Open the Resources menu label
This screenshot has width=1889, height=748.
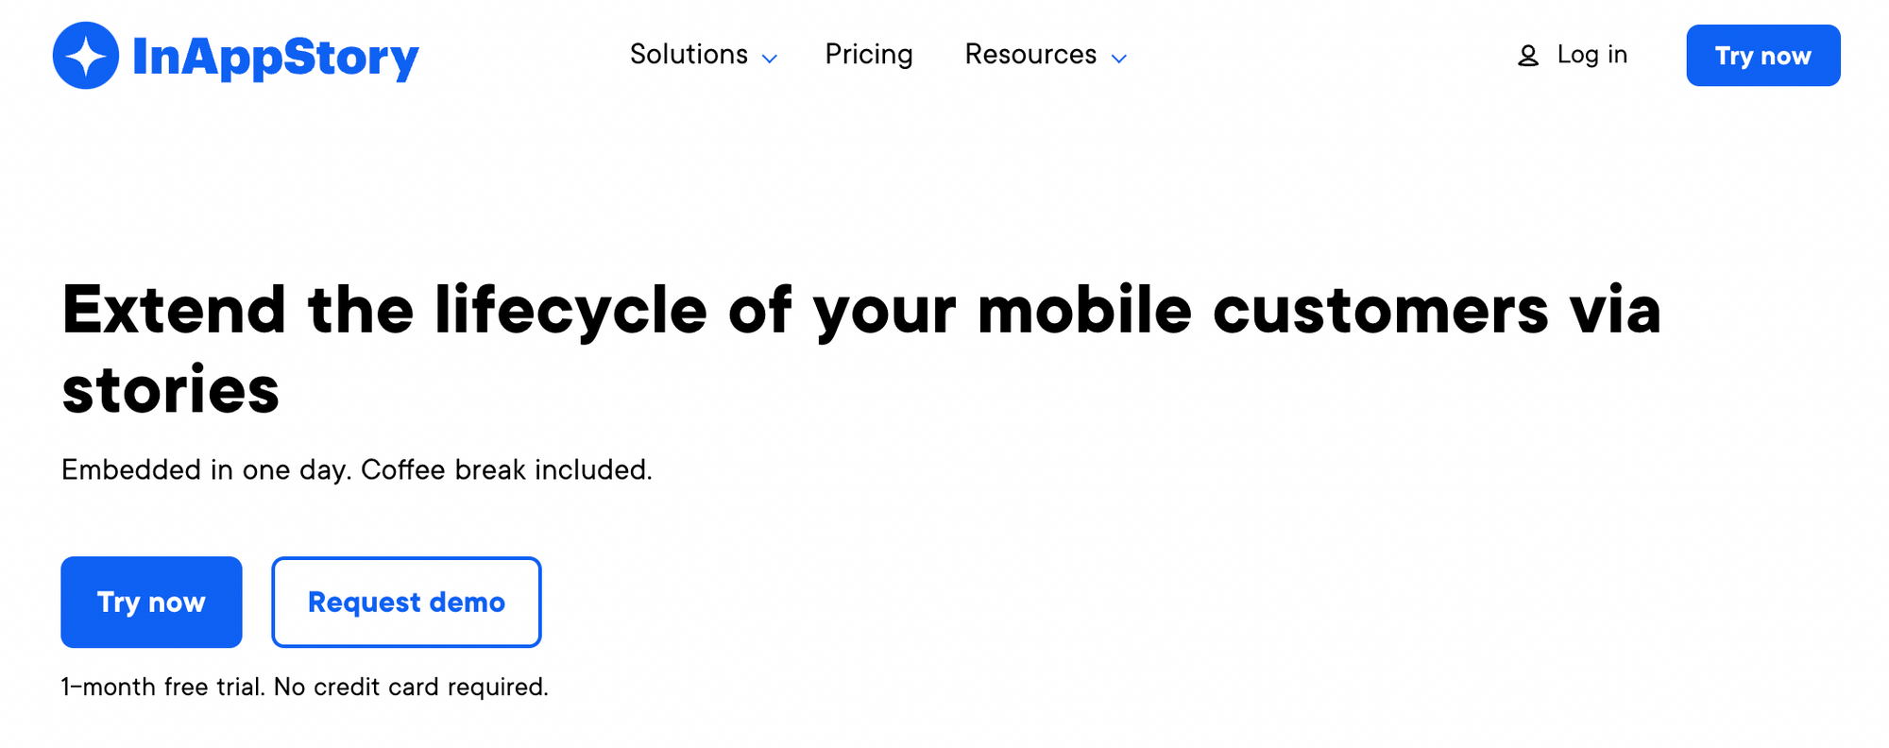[1030, 55]
